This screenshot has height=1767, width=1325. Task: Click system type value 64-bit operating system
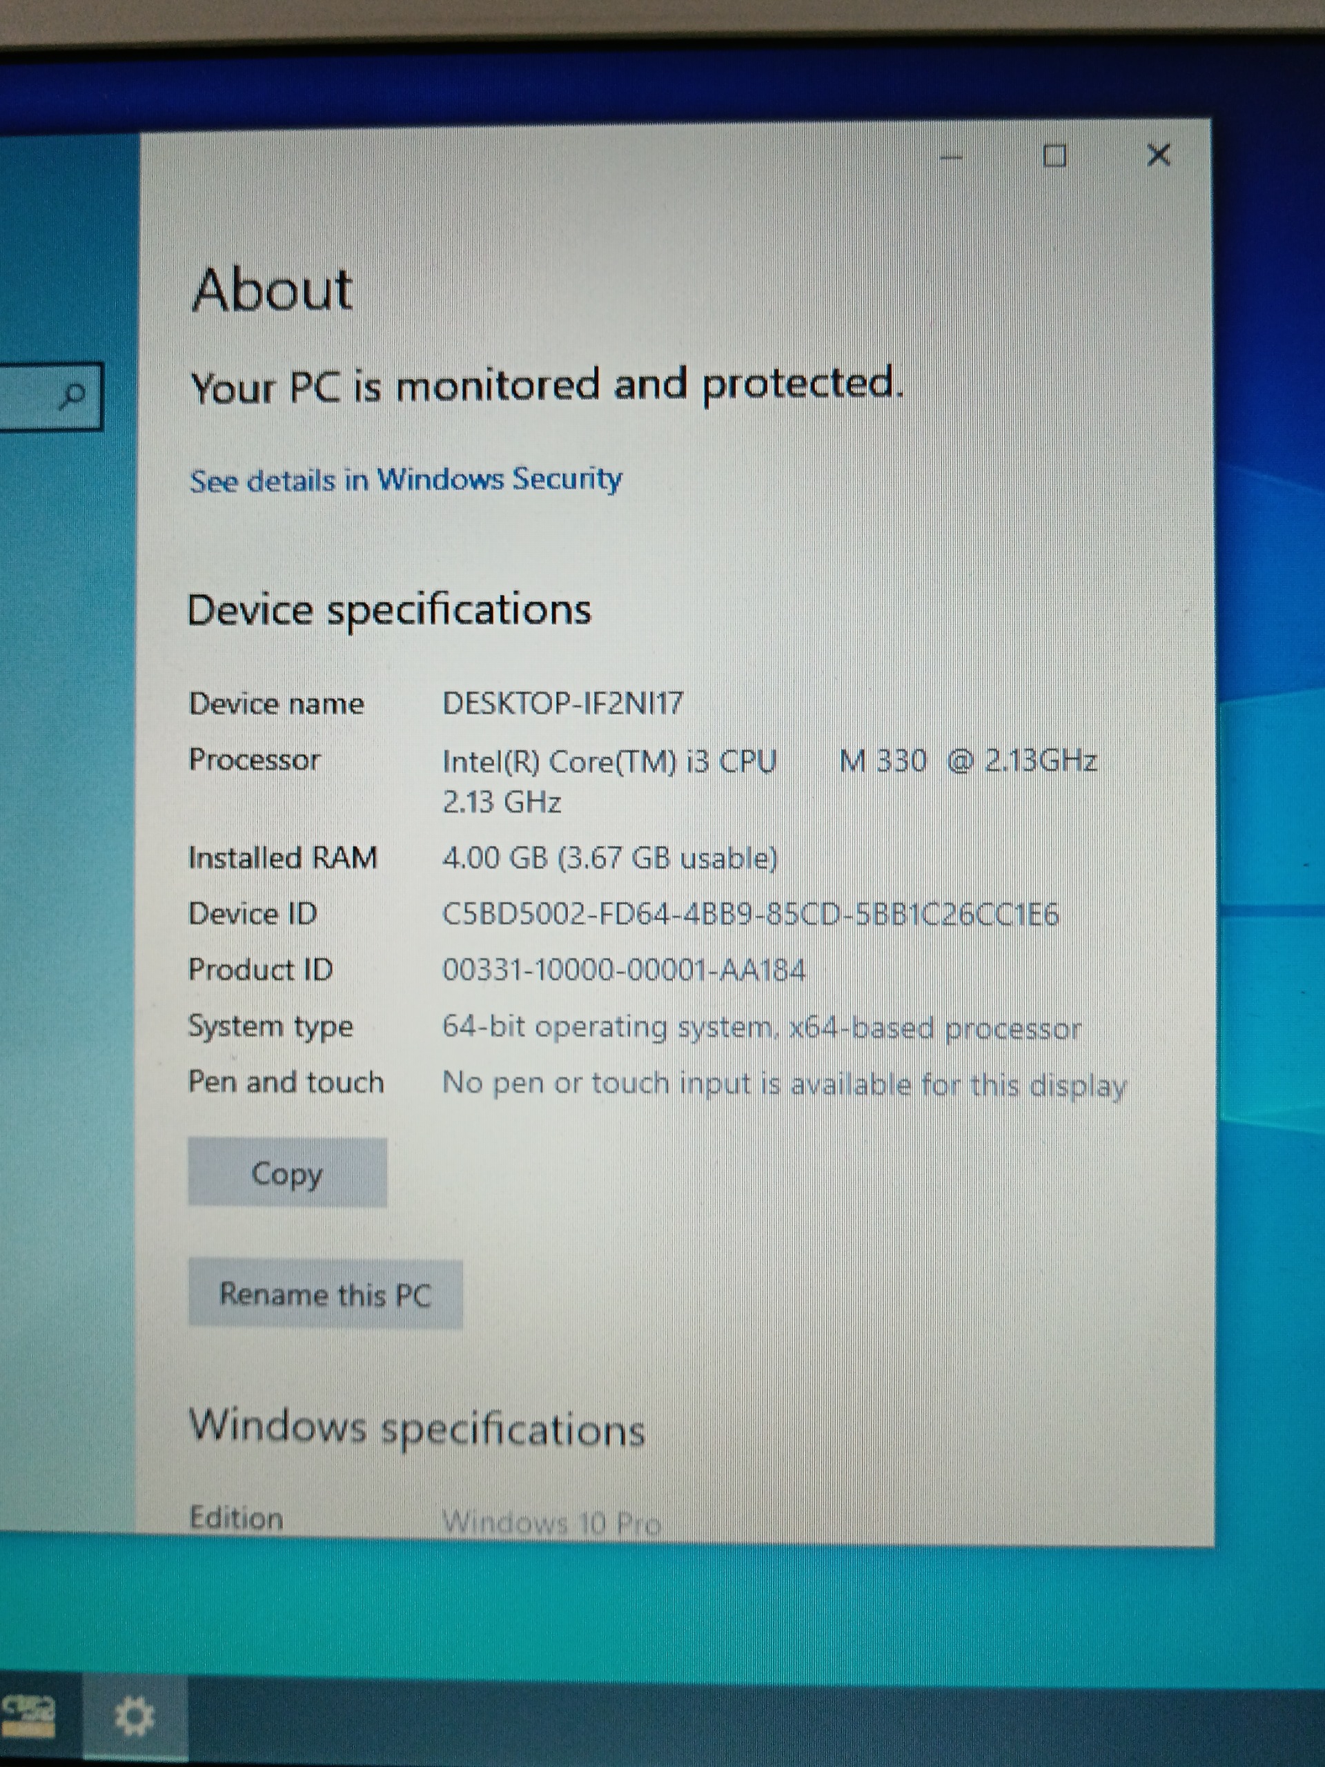click(x=762, y=1027)
